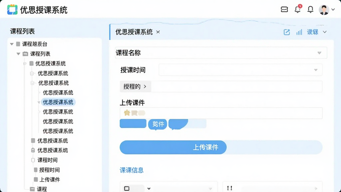Click the blue speech bubble ending in 件

coord(158,124)
